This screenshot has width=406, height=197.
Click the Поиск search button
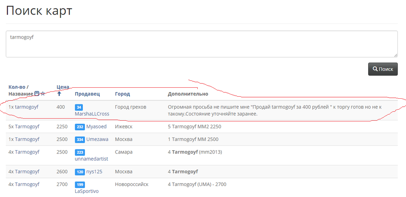click(382, 69)
